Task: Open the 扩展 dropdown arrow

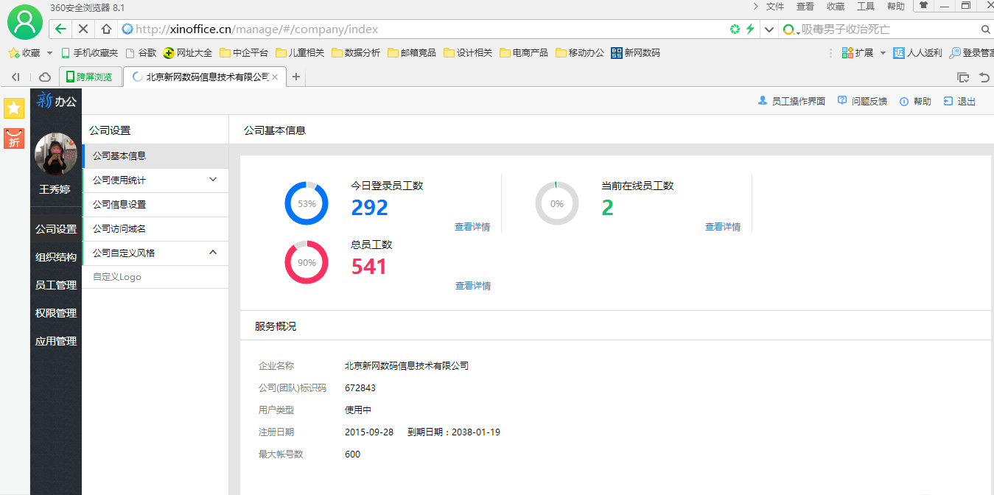Action: pos(883,53)
